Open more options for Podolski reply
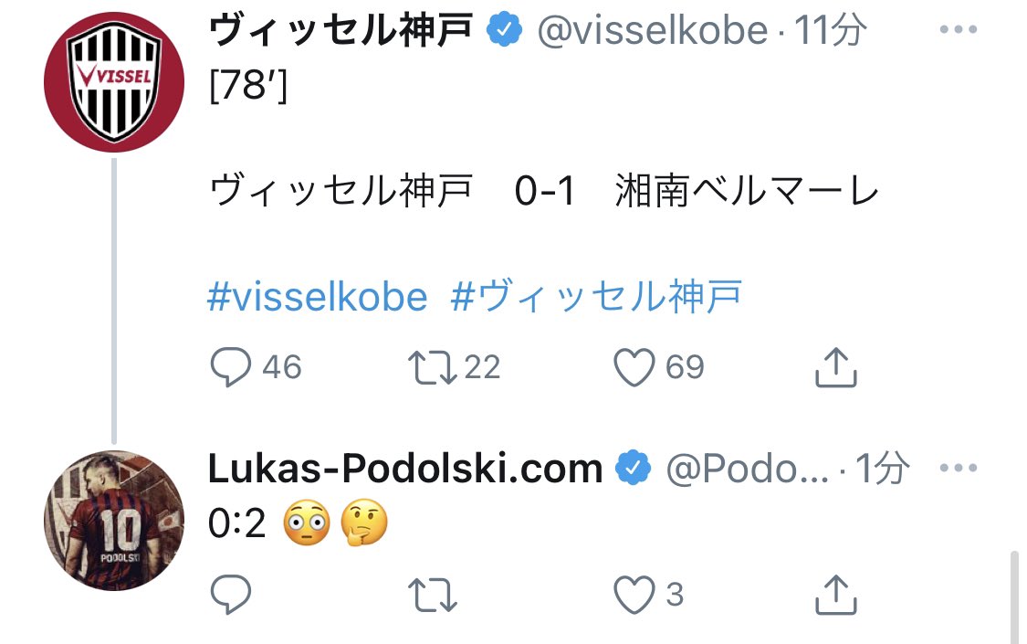Screen dimensions: 1027x644 [959, 468]
